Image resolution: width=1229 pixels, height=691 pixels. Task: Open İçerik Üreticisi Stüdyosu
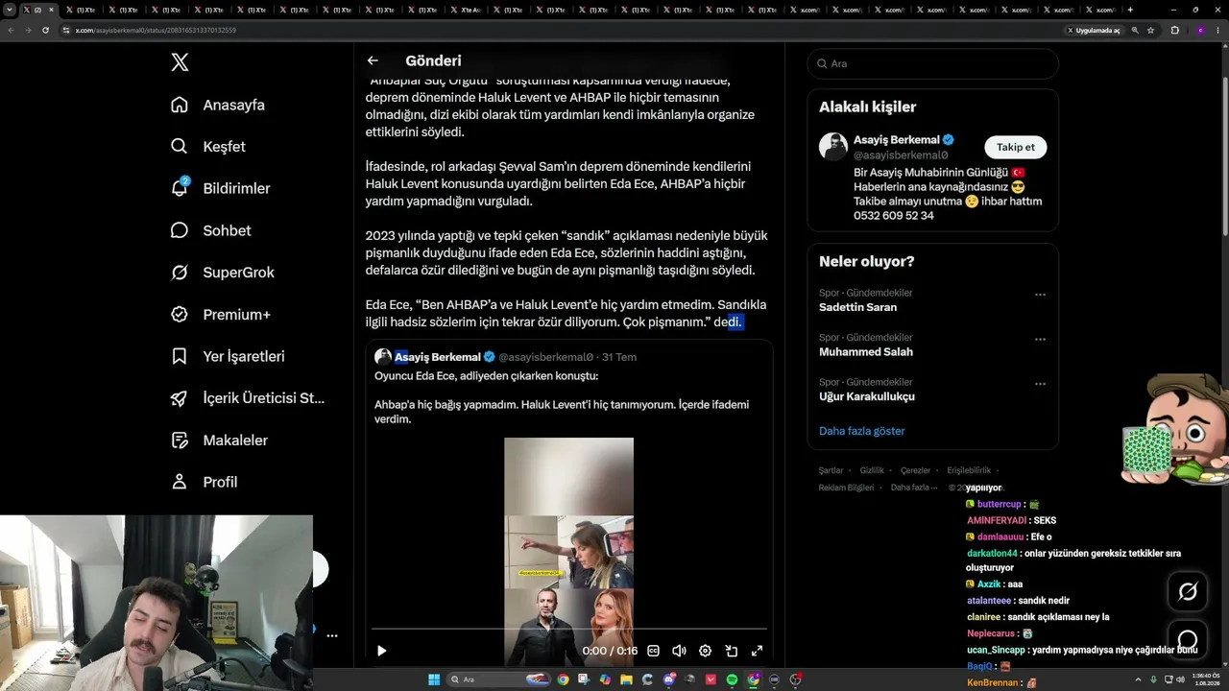pyautogui.click(x=248, y=398)
